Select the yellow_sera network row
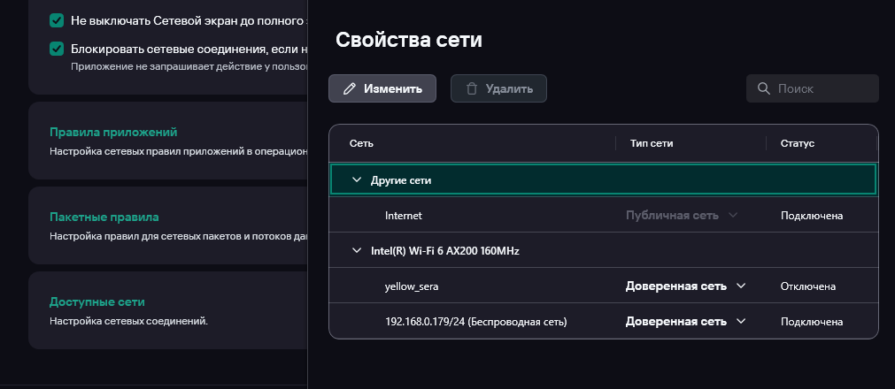895x389 pixels. point(413,286)
